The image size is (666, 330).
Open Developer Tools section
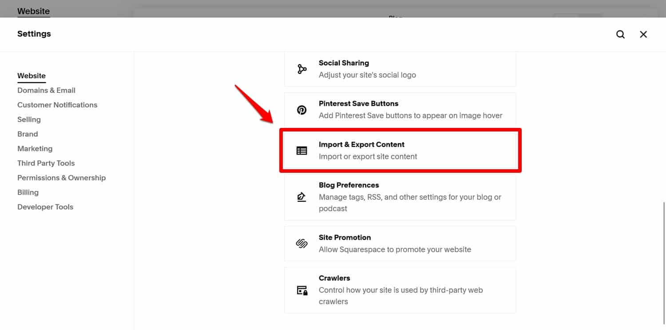click(x=45, y=207)
